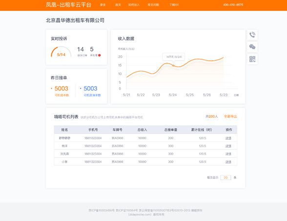Open the 登录 nav item
The image size is (287, 221).
coord(103,5)
